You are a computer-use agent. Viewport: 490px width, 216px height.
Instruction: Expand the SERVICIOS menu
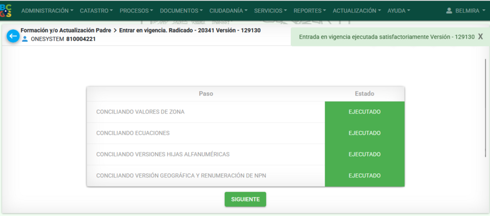270,11
